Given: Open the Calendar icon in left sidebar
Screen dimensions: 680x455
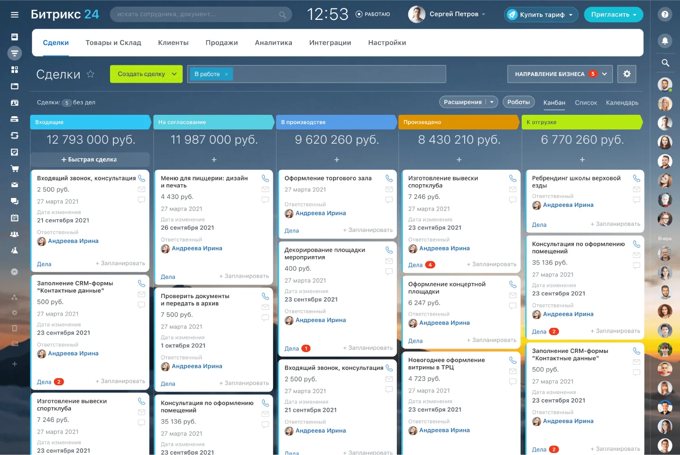Looking at the screenshot, I should [14, 217].
